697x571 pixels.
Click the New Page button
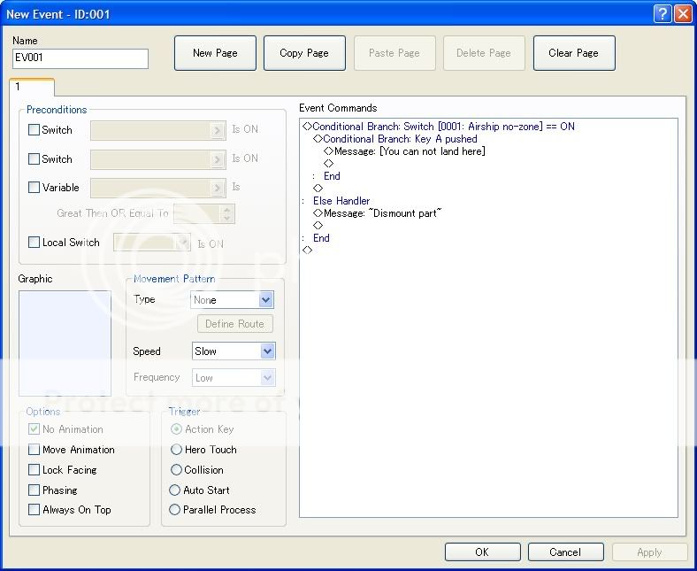[215, 53]
